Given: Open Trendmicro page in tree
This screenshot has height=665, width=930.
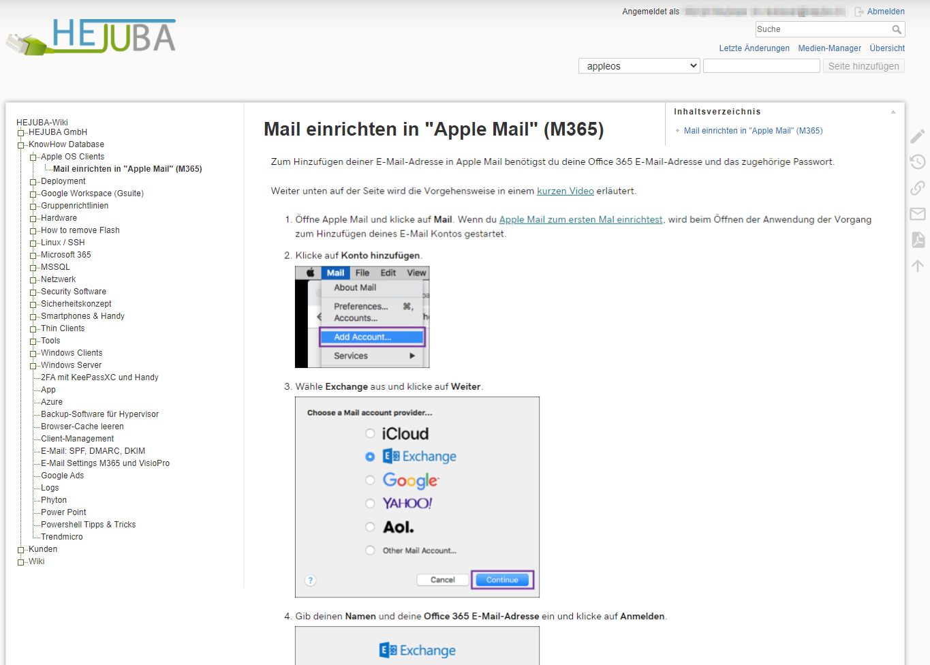Looking at the screenshot, I should pyautogui.click(x=62, y=537).
